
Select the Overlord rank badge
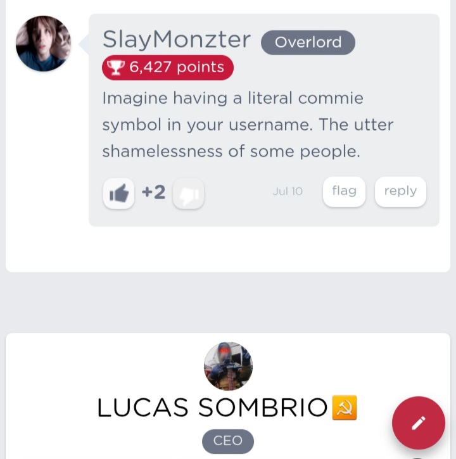coord(308,42)
